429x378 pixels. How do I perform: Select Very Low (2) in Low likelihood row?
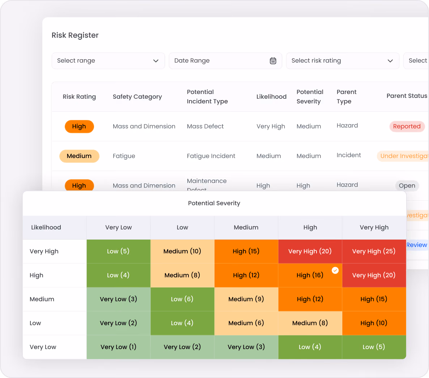point(119,323)
